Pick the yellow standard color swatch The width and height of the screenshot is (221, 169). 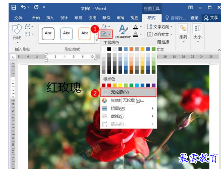120,85
